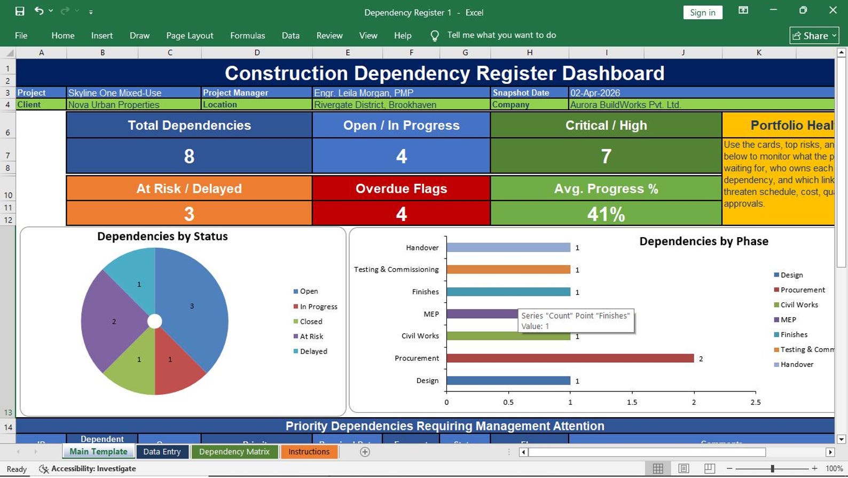
Task: Switch to the Dependency Matrix sheet tab
Action: (234, 452)
